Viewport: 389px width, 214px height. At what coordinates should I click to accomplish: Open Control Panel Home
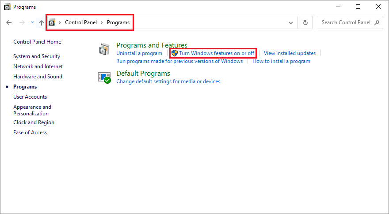point(37,42)
